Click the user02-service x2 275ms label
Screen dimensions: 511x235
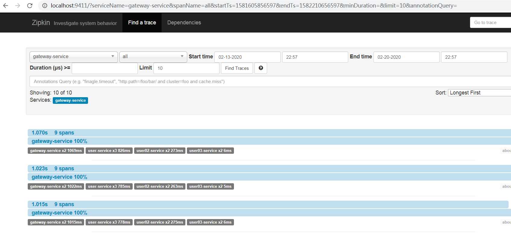pos(160,222)
